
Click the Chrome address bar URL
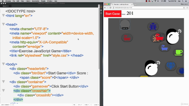click(123, 8)
